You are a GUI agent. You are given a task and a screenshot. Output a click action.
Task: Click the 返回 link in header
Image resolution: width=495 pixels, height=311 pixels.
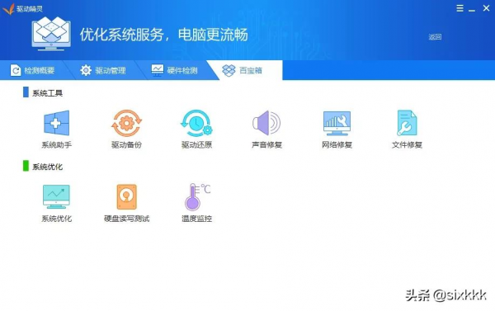point(435,37)
